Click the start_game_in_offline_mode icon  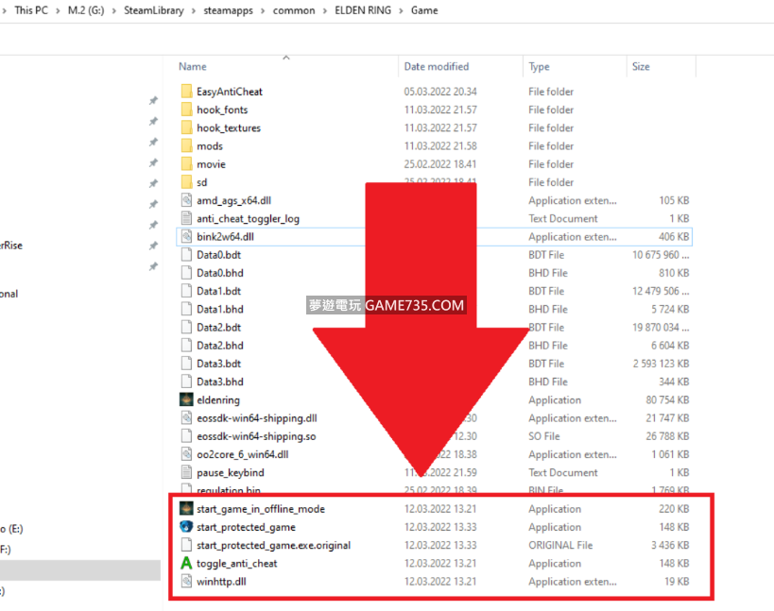pos(186,509)
